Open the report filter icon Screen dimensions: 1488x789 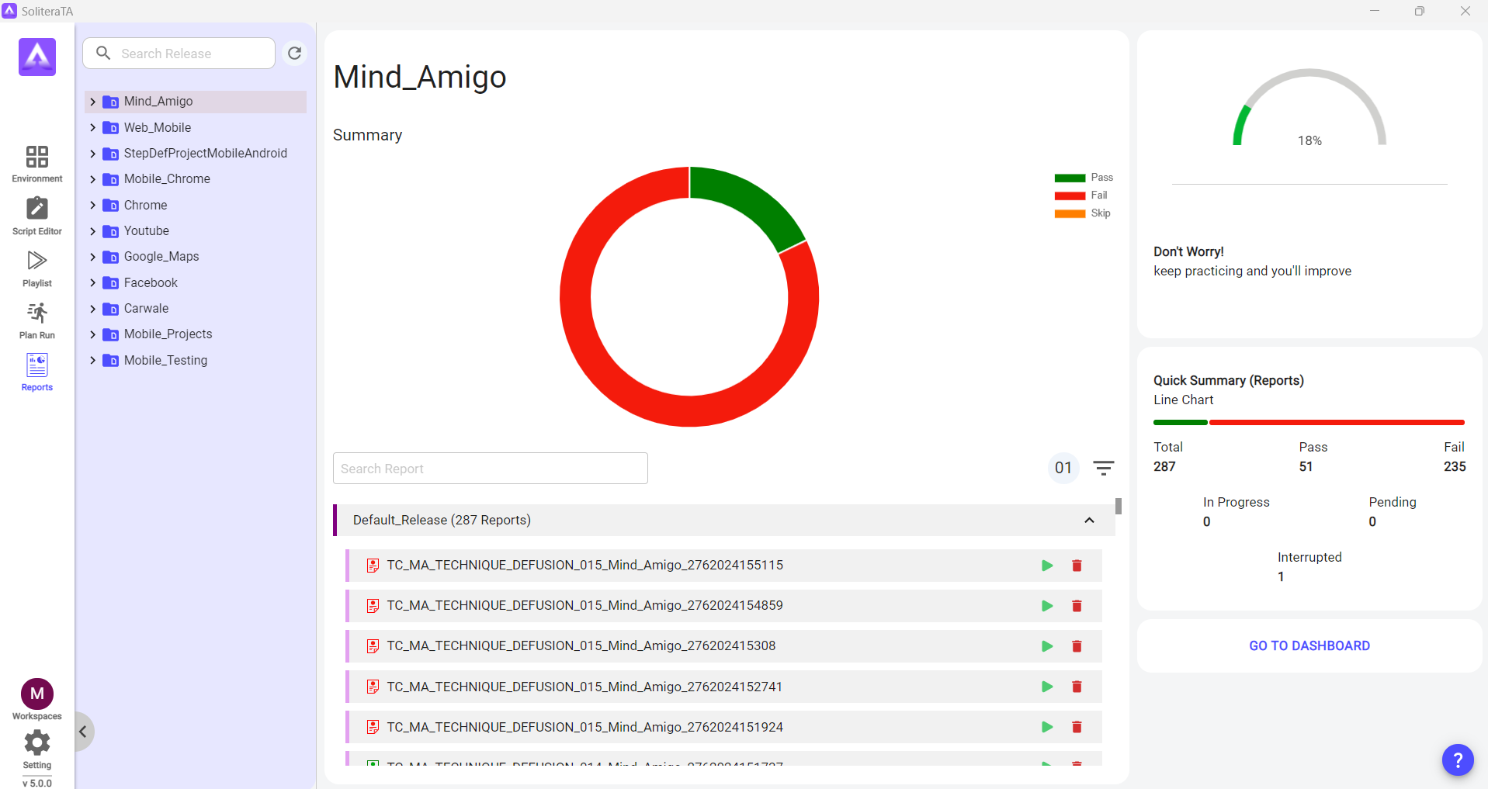[1103, 468]
